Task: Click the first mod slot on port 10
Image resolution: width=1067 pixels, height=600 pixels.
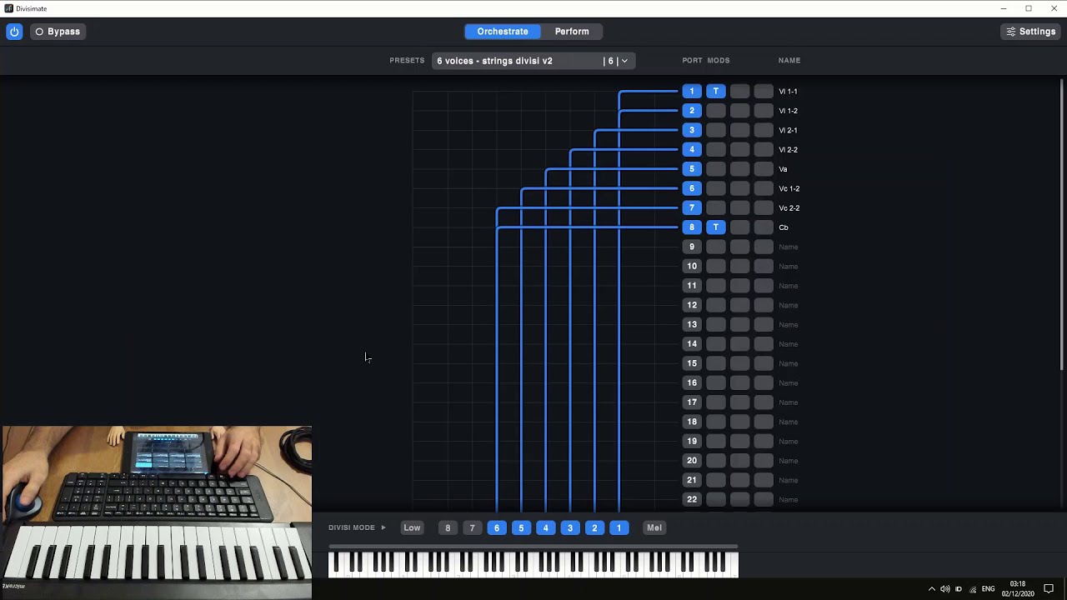Action: [716, 266]
